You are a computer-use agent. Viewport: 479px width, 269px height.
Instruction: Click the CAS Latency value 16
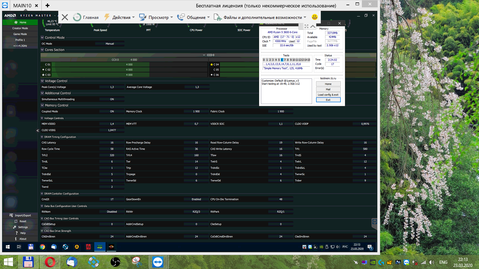pos(112,143)
